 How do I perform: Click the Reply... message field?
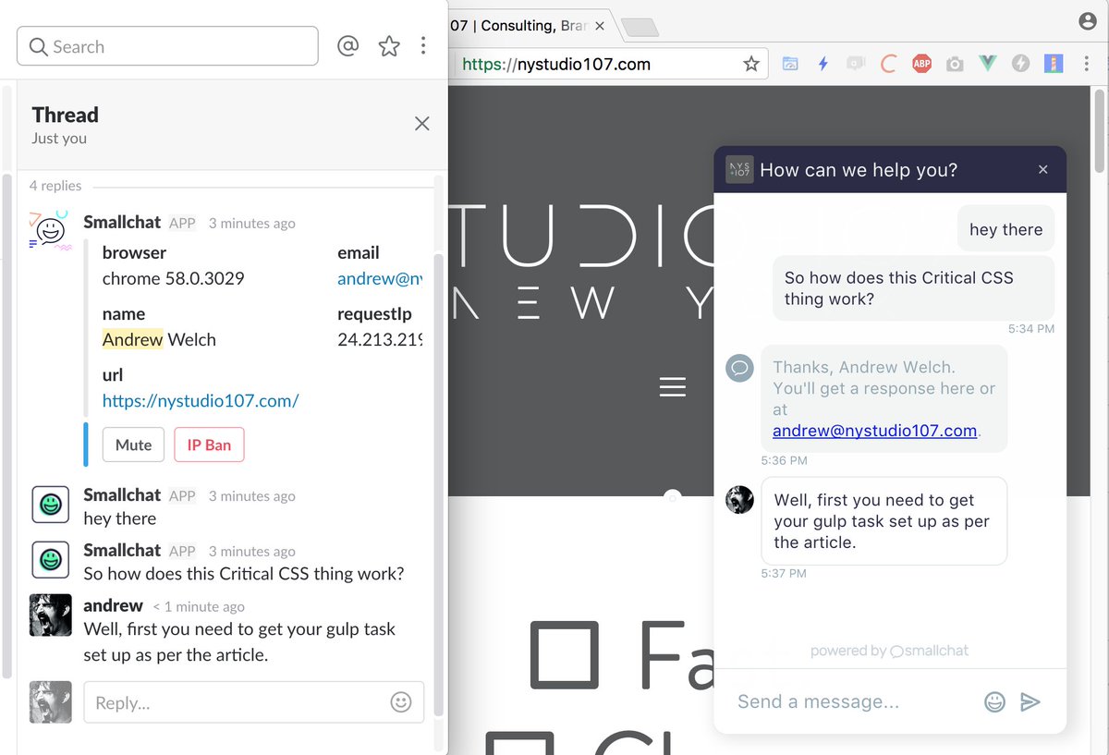click(x=254, y=702)
